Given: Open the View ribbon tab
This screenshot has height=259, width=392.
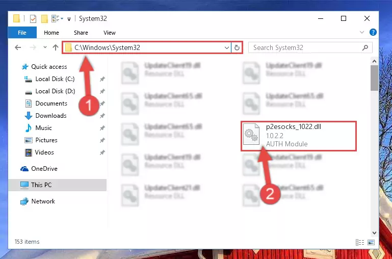Looking at the screenshot, I should tap(110, 33).
